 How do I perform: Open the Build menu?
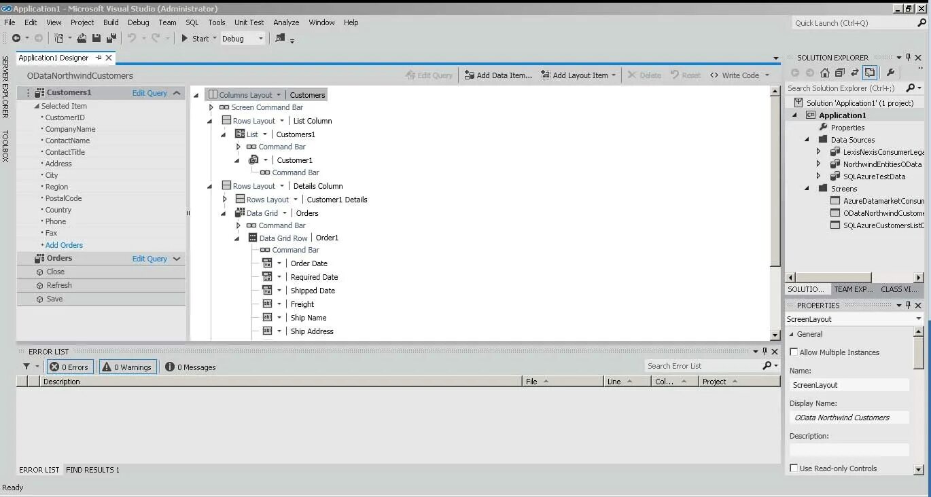click(111, 22)
